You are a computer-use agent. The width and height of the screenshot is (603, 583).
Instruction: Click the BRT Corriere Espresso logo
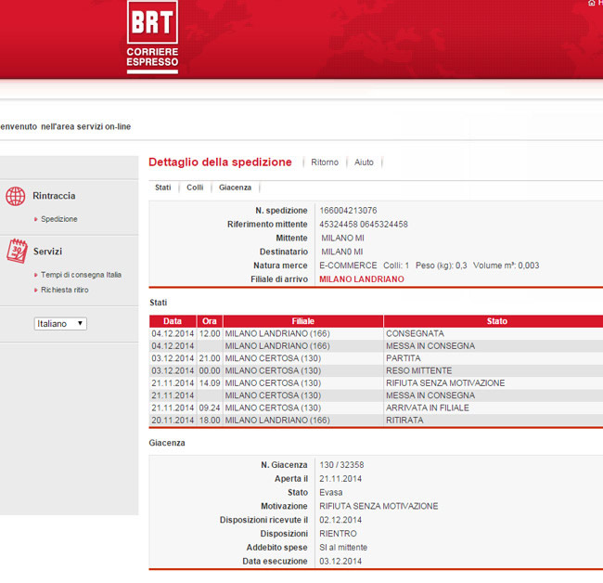click(x=152, y=36)
